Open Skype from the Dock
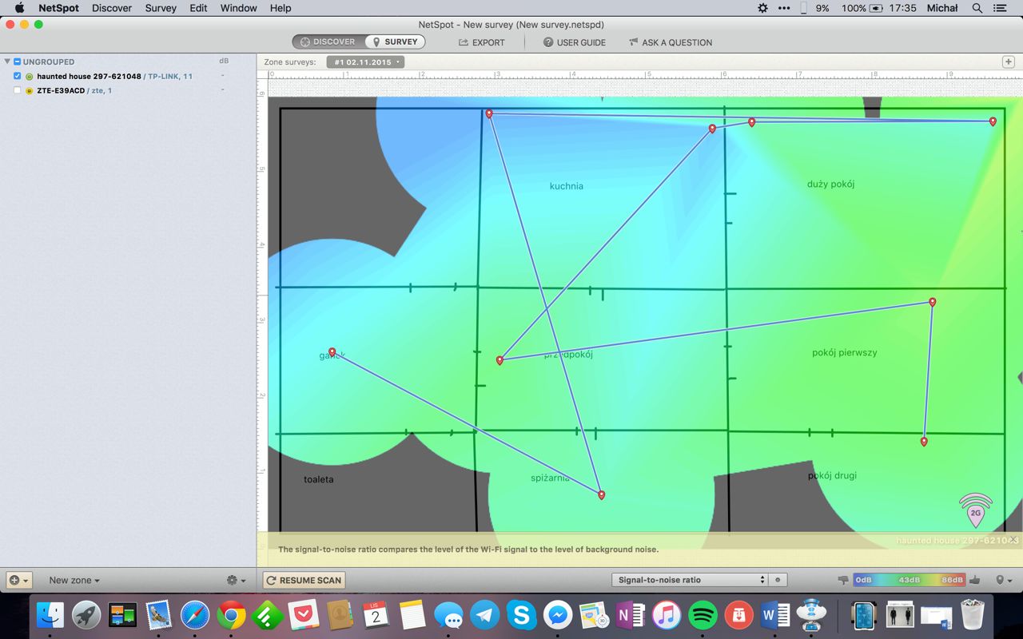Screen dimensions: 1023x639 [x=521, y=615]
